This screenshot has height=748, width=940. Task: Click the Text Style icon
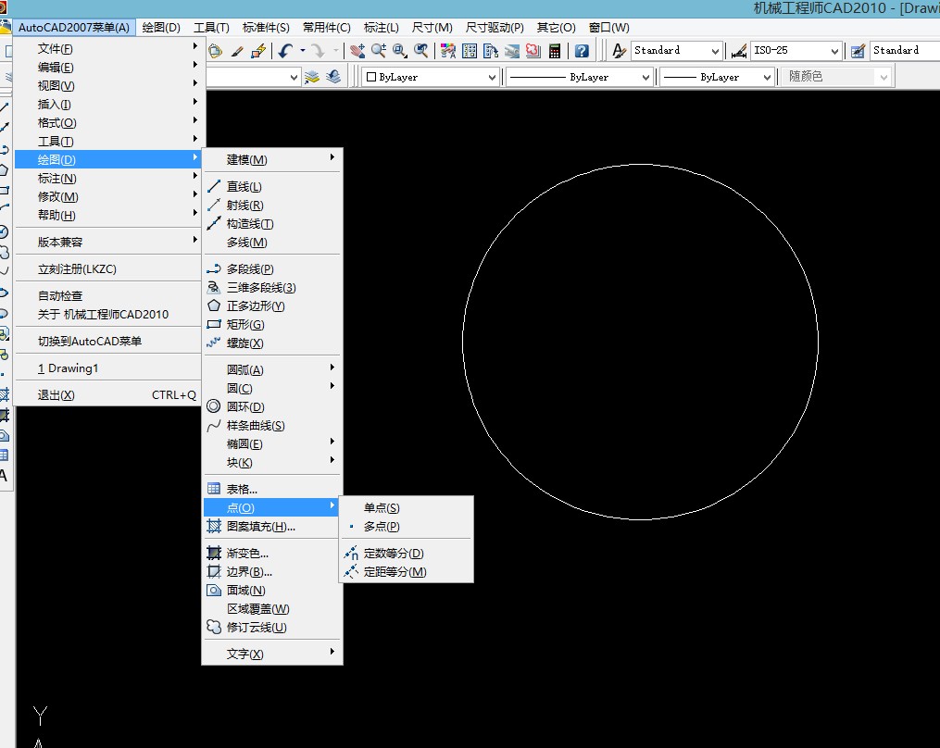pyautogui.click(x=619, y=52)
